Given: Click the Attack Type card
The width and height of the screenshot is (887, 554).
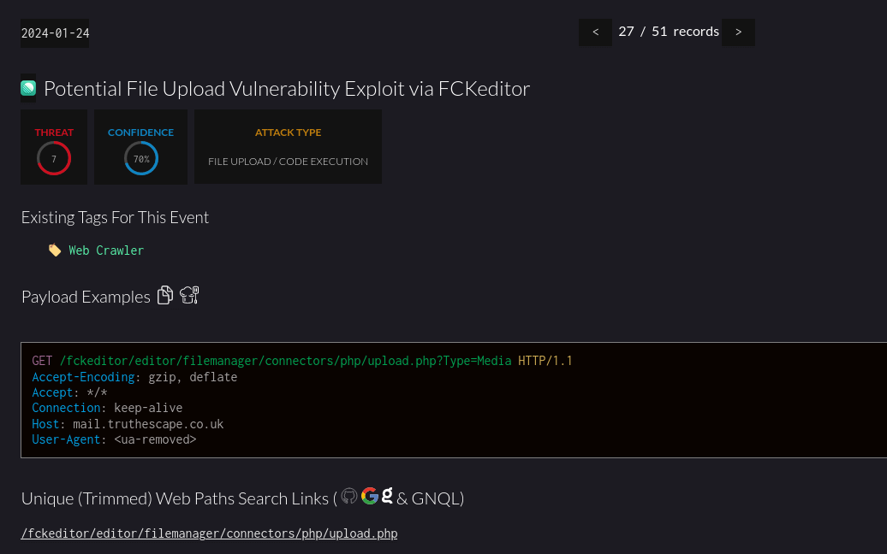Looking at the screenshot, I should pyautogui.click(x=288, y=147).
